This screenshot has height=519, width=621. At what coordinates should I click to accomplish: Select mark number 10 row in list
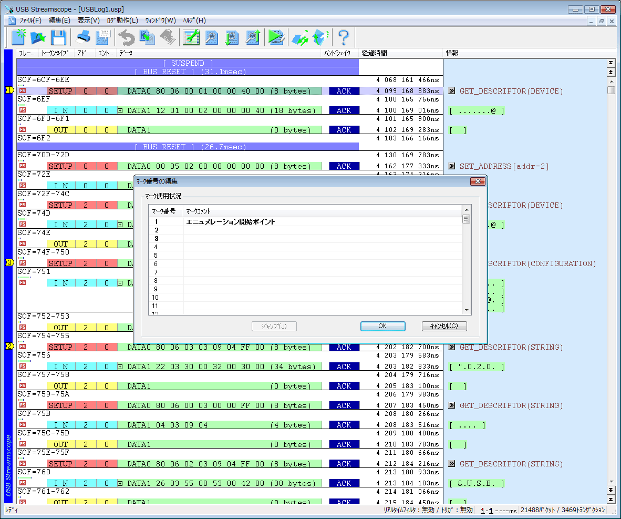(305, 298)
